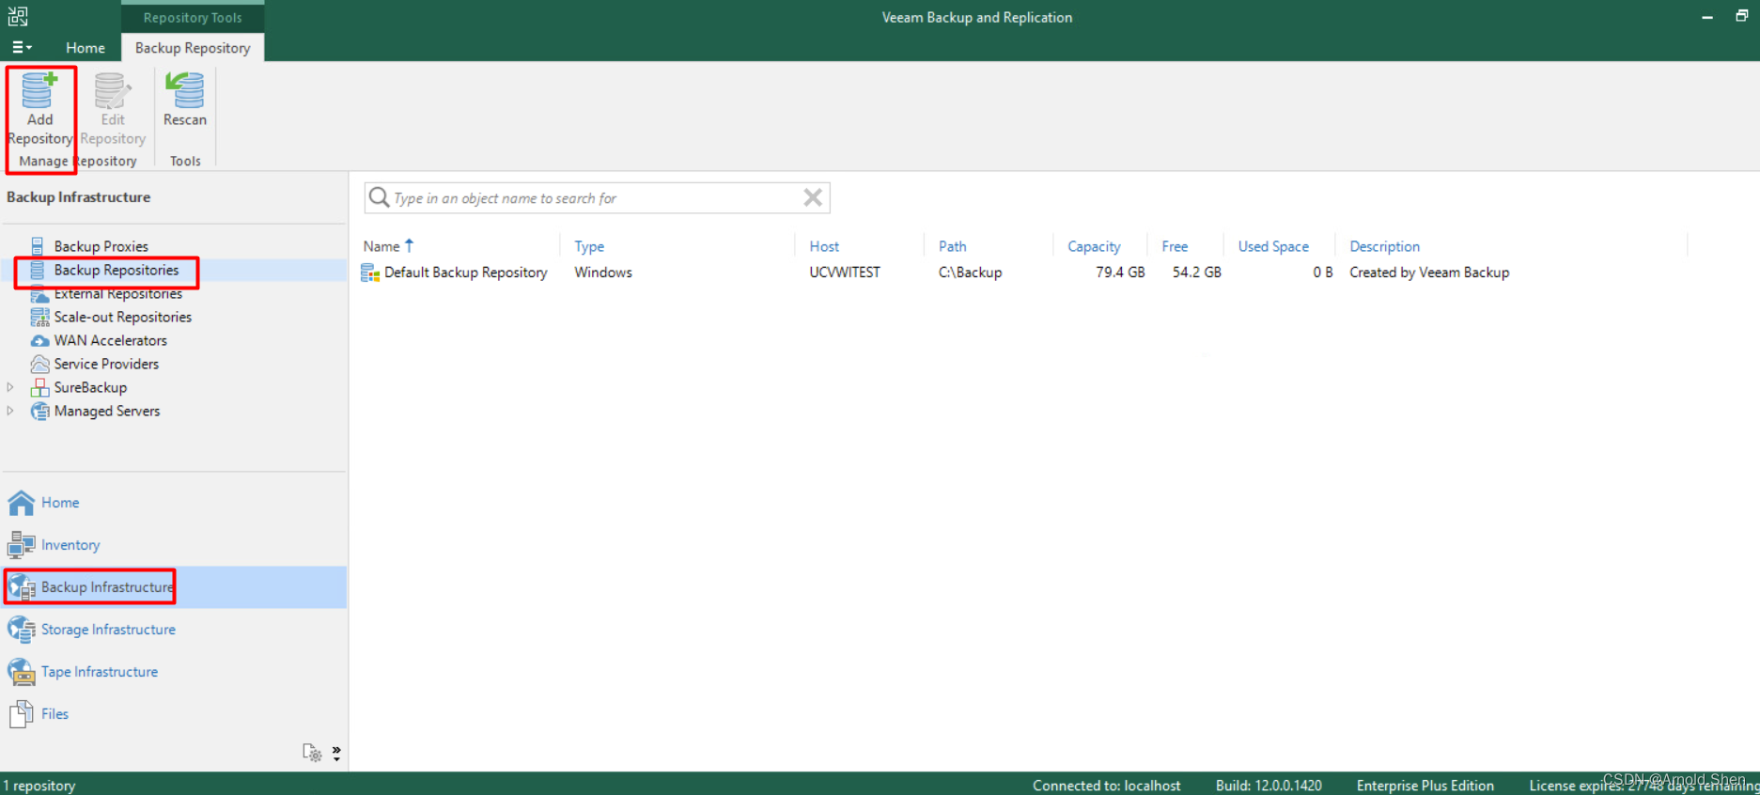Select the SureBackup node icon

click(x=39, y=387)
